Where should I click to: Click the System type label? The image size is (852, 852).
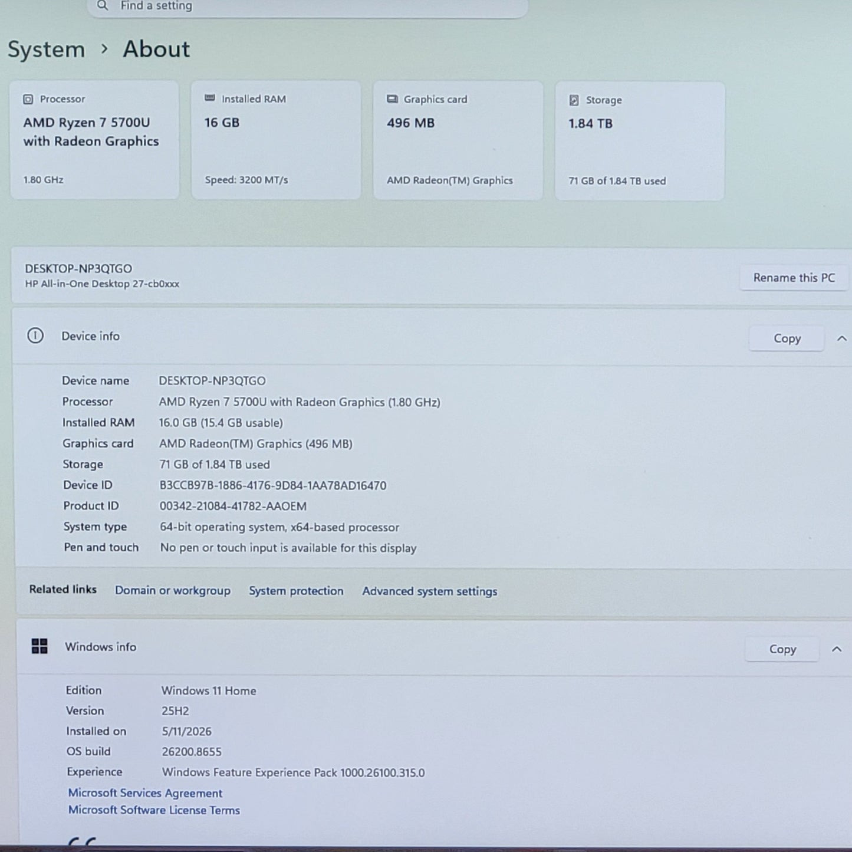coord(95,527)
